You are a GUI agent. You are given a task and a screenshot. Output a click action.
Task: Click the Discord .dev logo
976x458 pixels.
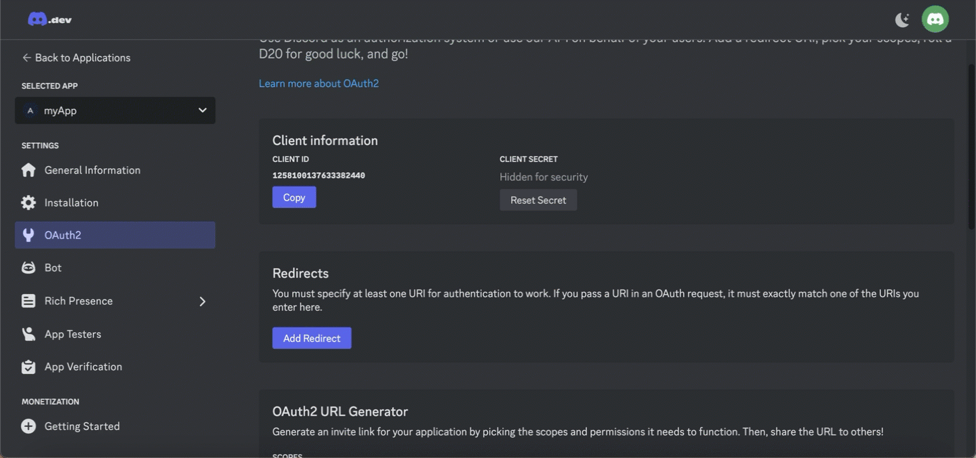pyautogui.click(x=49, y=19)
